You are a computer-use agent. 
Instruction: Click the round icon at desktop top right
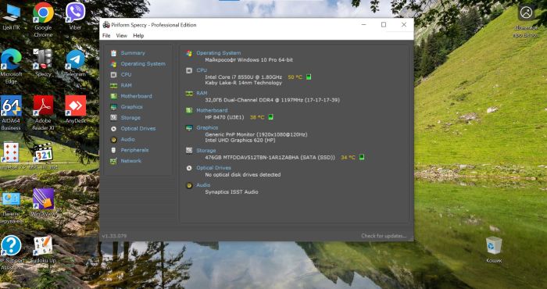pyautogui.click(x=526, y=13)
